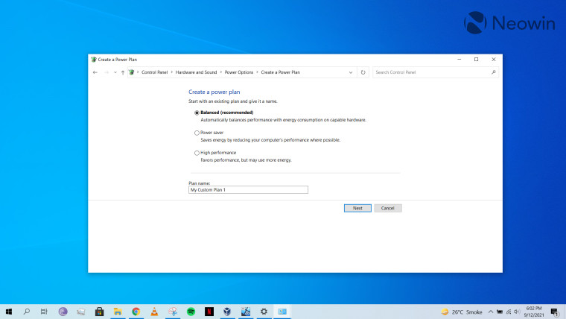Viewport: 566px width, 319px height.
Task: Go back using the back arrow
Action: click(x=95, y=72)
